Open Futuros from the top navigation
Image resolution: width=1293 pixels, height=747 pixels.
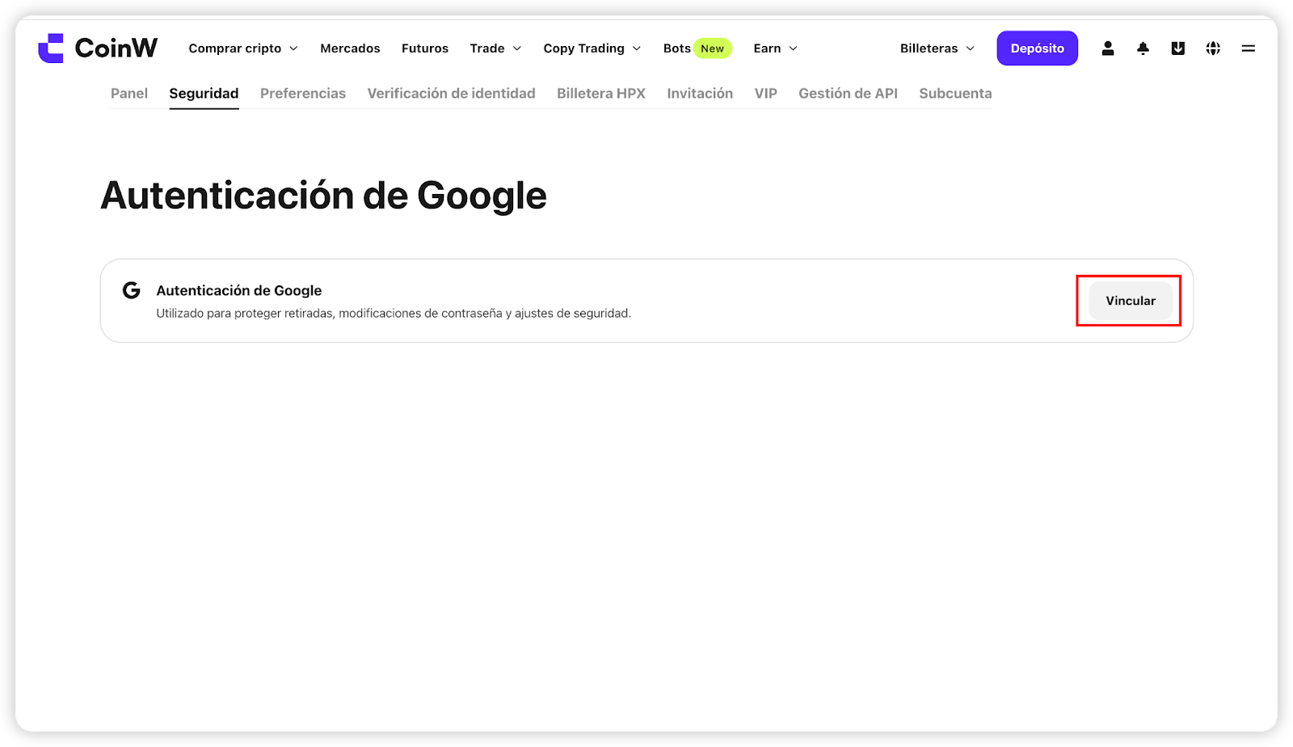click(x=425, y=49)
